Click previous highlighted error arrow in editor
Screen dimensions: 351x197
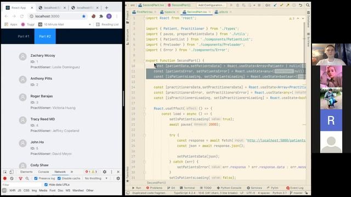(298, 19)
